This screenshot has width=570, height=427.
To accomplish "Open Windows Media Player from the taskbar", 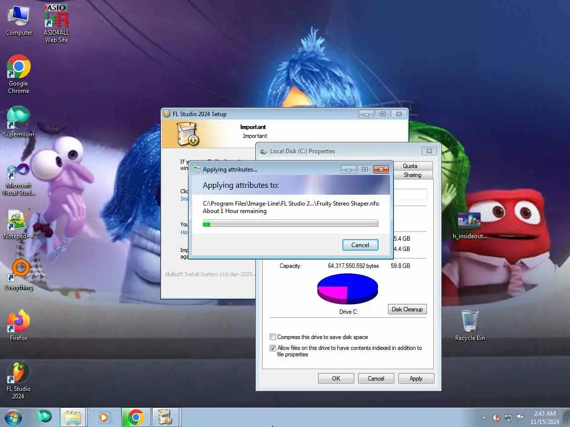I will point(103,417).
